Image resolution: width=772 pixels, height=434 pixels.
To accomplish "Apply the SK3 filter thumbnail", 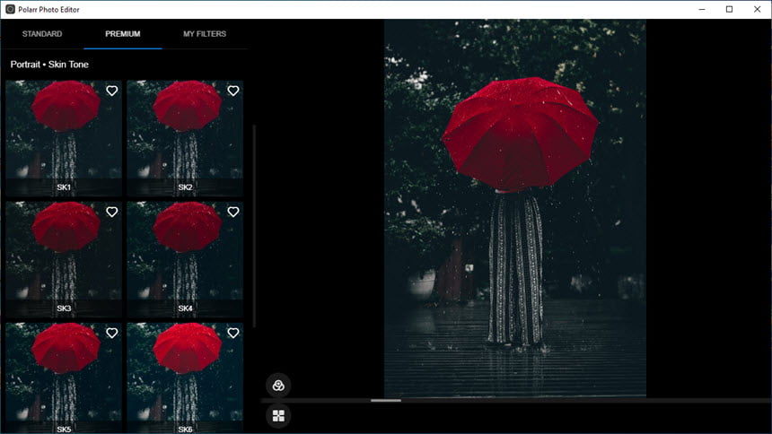I will pos(64,259).
